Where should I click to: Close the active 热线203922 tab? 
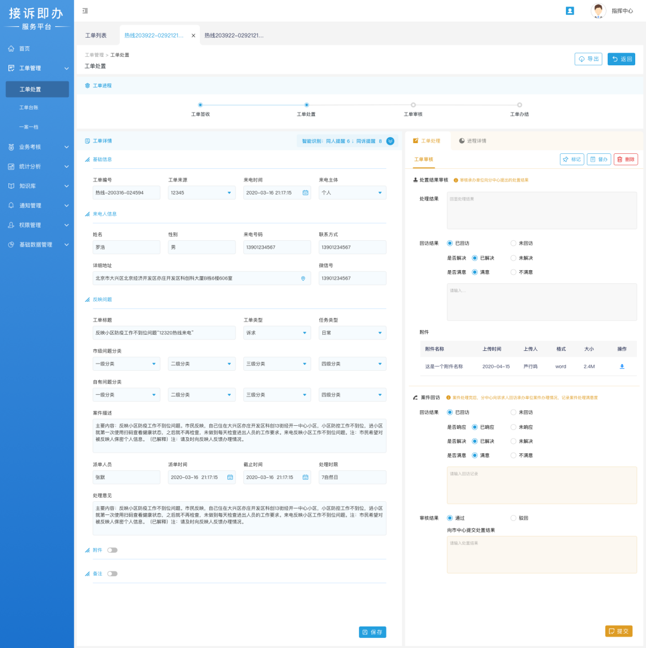click(x=193, y=36)
